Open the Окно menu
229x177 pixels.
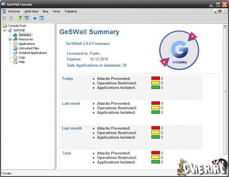[x=56, y=11]
